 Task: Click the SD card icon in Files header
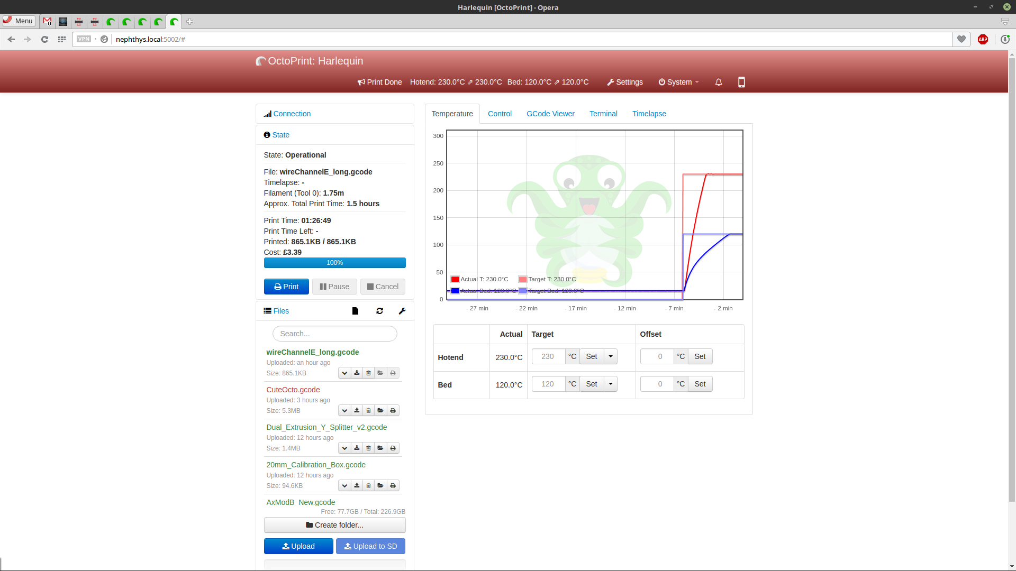click(x=355, y=311)
